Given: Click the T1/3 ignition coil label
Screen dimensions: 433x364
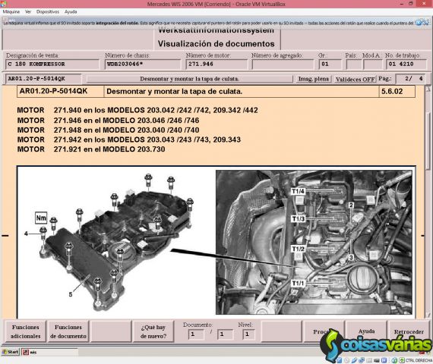Looking at the screenshot, I should point(298,218).
